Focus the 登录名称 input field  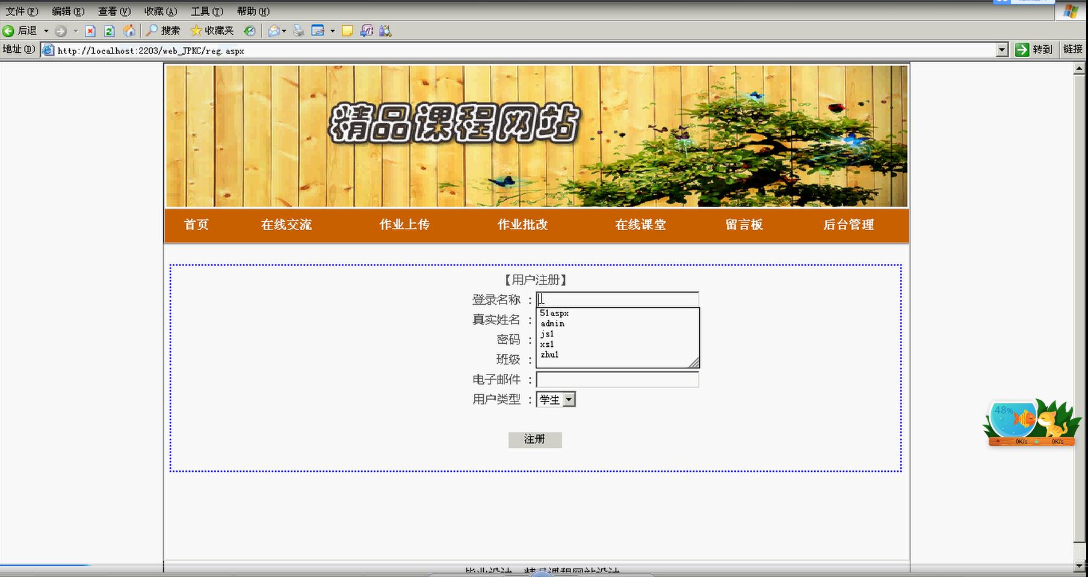[617, 299]
